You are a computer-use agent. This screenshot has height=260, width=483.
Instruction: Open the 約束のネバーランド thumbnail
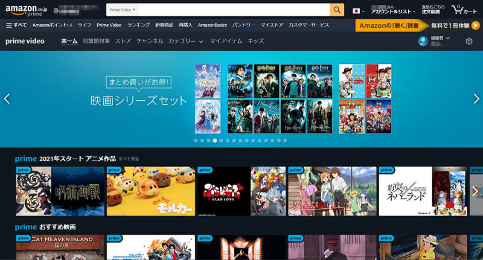coord(423,191)
